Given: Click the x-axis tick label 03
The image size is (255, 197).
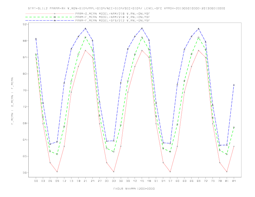Looking at the screenshot, I should tap(43, 181).
